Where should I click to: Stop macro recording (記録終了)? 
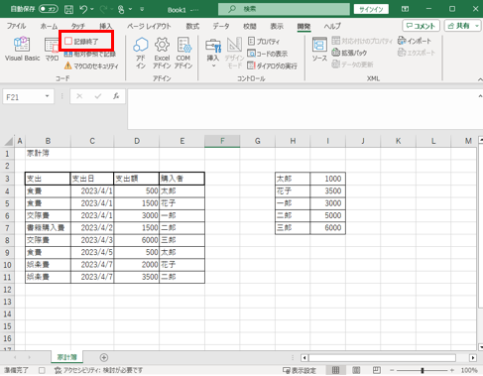tap(81, 42)
